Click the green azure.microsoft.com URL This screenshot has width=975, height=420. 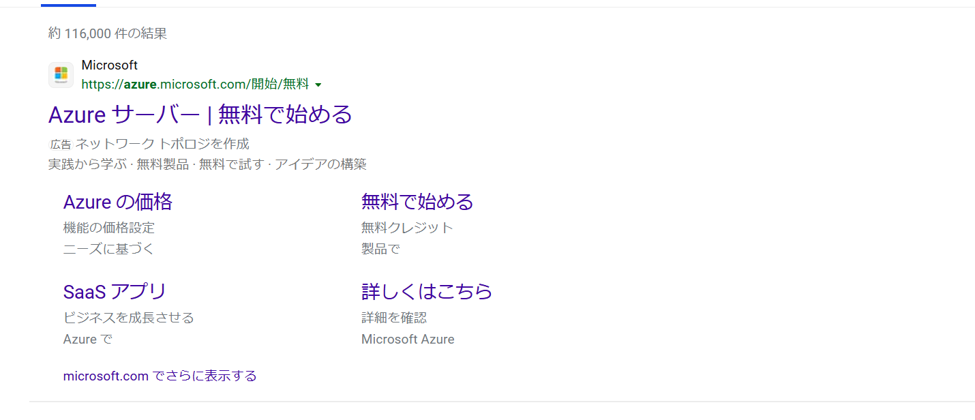point(194,85)
